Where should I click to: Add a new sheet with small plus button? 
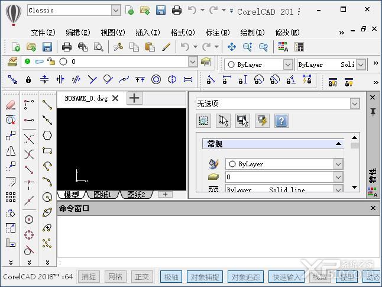point(165,194)
